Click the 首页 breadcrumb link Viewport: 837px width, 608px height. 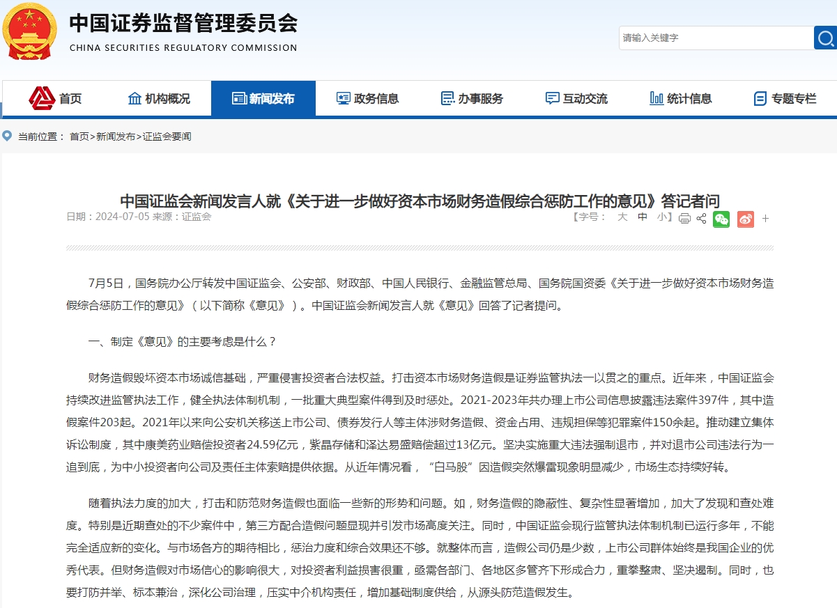79,137
